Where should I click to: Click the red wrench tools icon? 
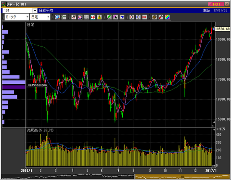pos(161,17)
